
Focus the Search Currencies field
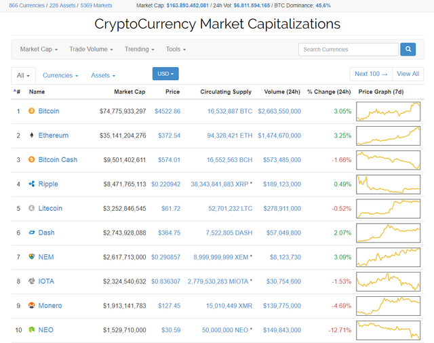point(349,49)
